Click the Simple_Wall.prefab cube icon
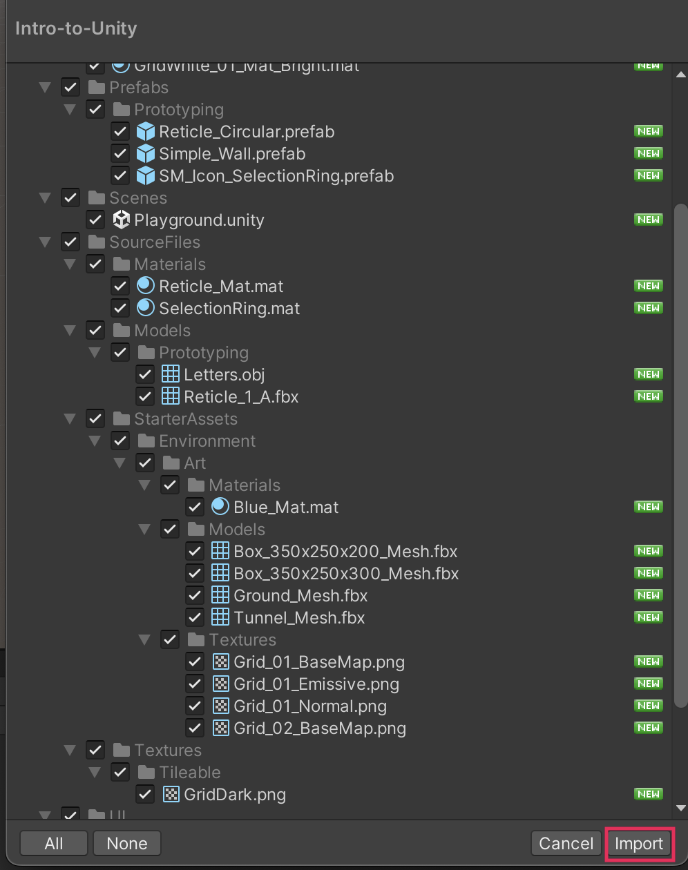This screenshot has height=870, width=688. tap(145, 153)
